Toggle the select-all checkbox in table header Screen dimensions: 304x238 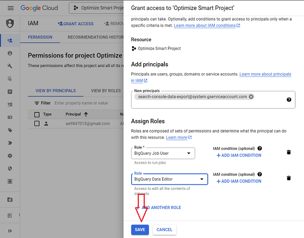click(37, 114)
